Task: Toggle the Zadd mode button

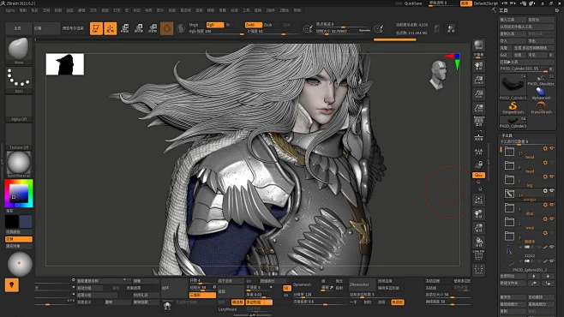Action: pyautogui.click(x=253, y=25)
